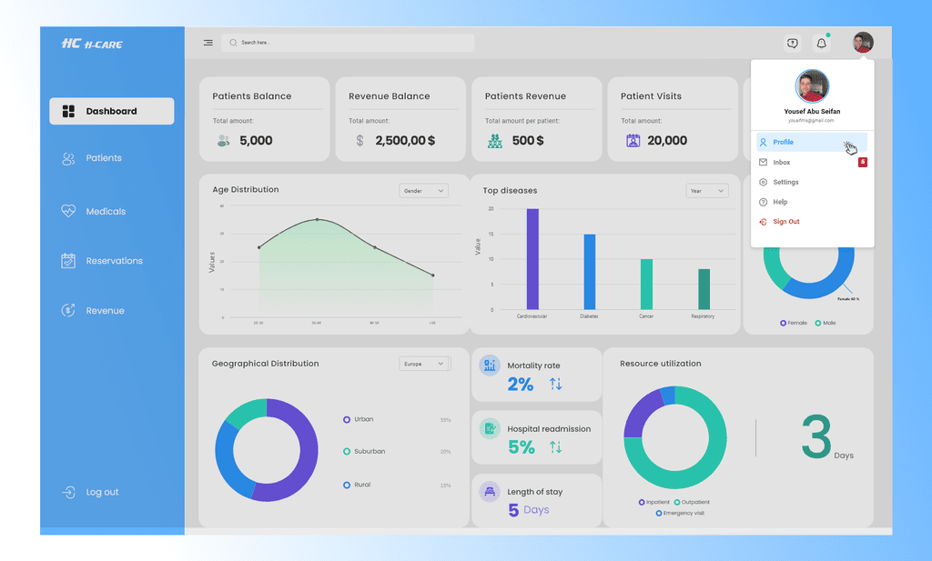Image resolution: width=932 pixels, height=561 pixels.
Task: Open the Gender dropdown in Age Distribution
Action: tap(424, 191)
